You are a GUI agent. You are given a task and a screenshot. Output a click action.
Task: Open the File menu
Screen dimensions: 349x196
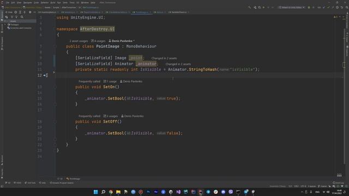[x=8, y=2]
